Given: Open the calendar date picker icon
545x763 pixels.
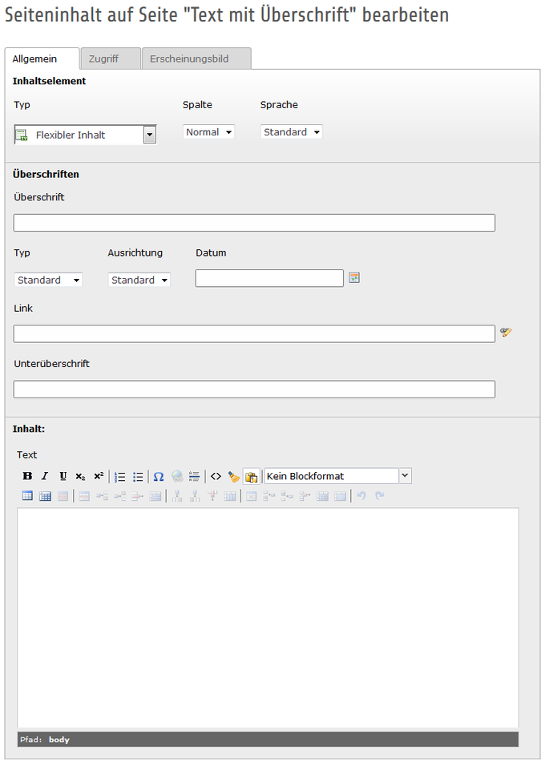Looking at the screenshot, I should 354,278.
